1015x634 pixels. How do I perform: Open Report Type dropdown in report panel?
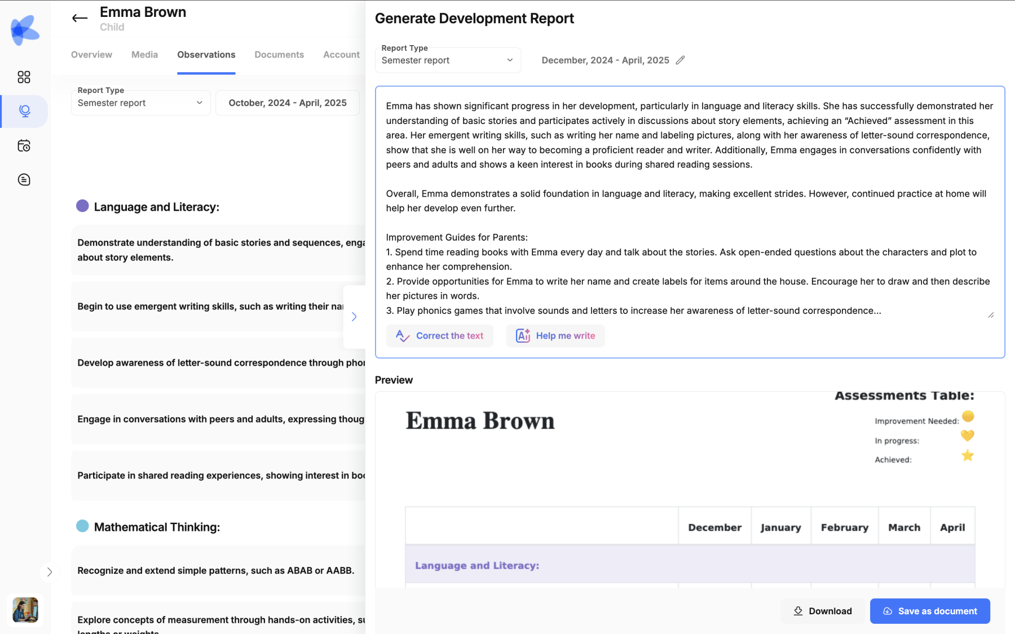448,60
